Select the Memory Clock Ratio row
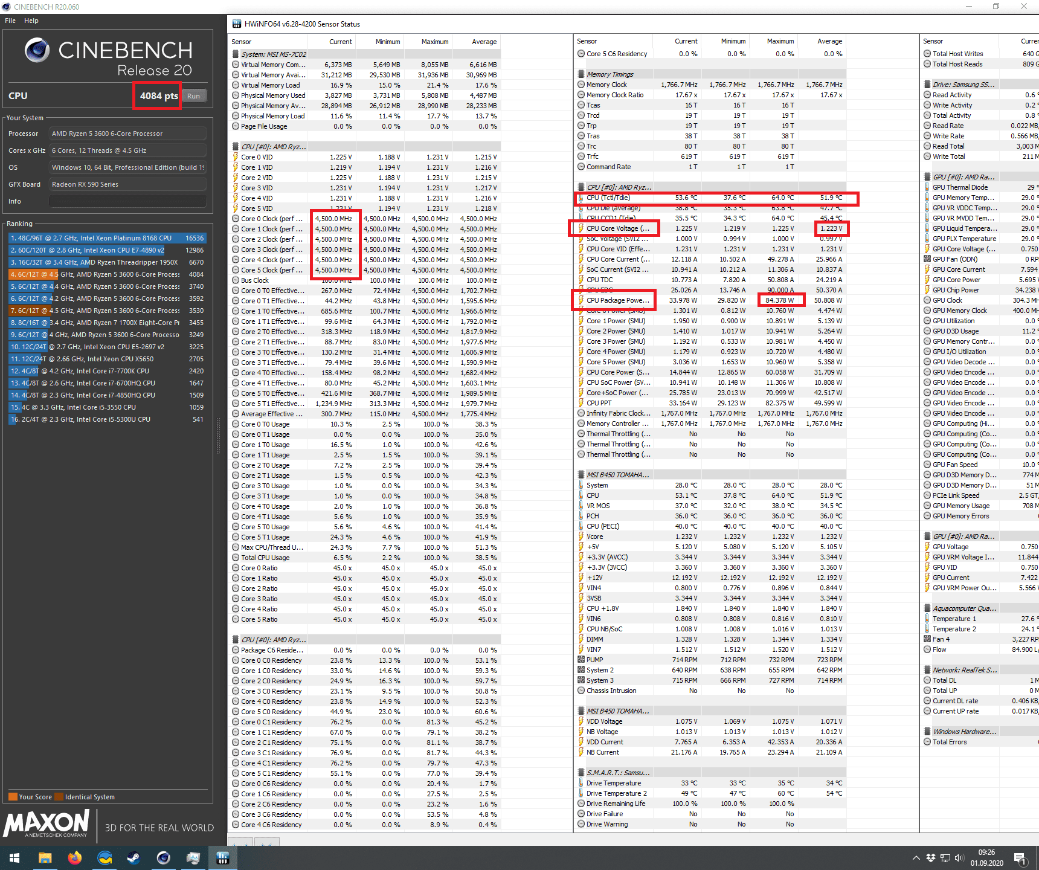1039x870 pixels. (x=711, y=95)
